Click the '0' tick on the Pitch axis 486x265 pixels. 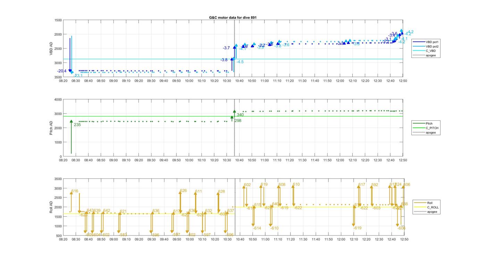[x=60, y=156]
